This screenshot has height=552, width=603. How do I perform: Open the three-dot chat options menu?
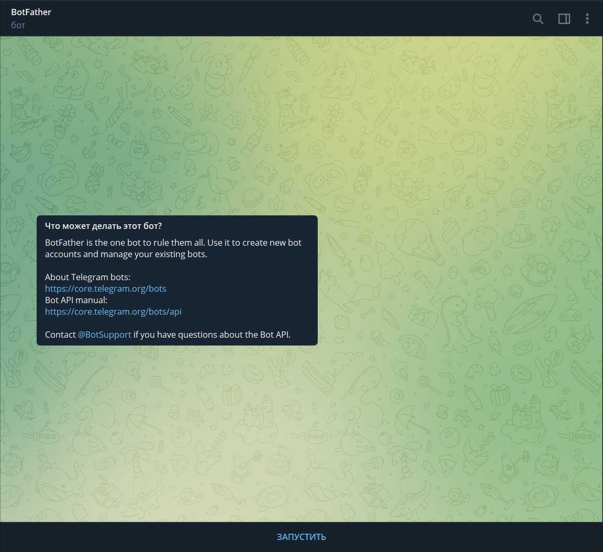click(x=587, y=19)
